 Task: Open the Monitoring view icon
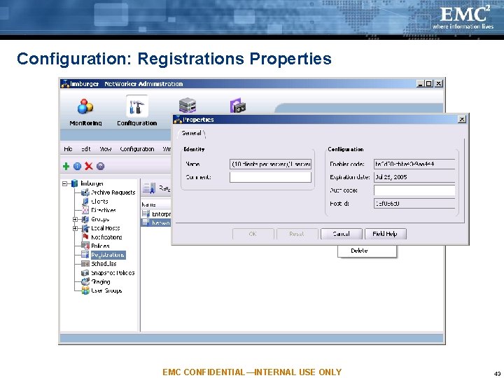(85, 106)
